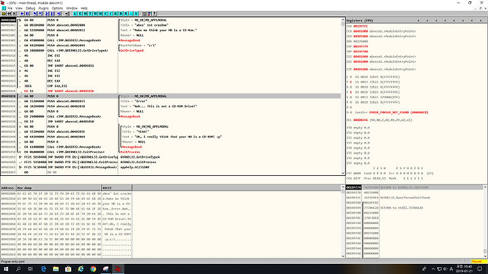
Task: Open Google Chrome from the taskbar
Action: tap(93, 269)
